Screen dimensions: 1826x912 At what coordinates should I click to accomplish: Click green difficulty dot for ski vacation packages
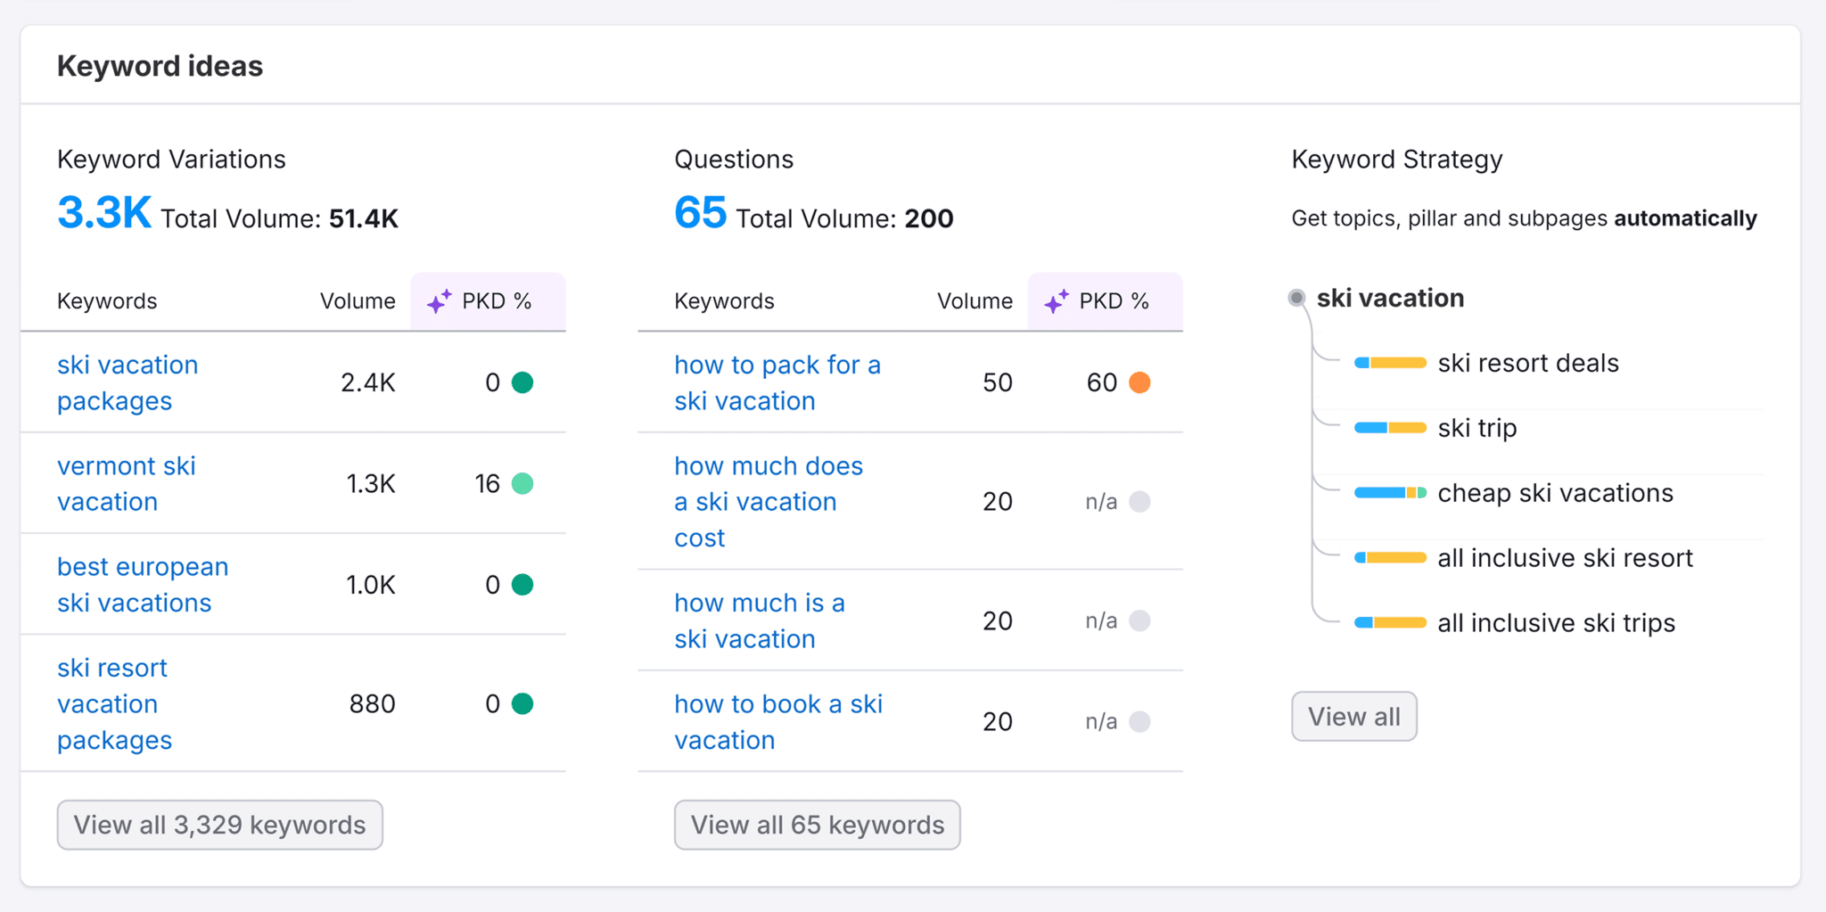[x=522, y=382]
